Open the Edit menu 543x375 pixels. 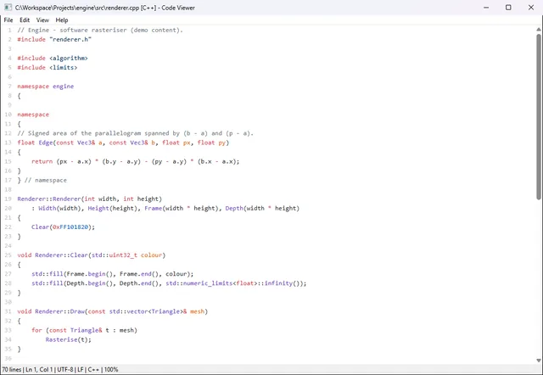click(25, 20)
